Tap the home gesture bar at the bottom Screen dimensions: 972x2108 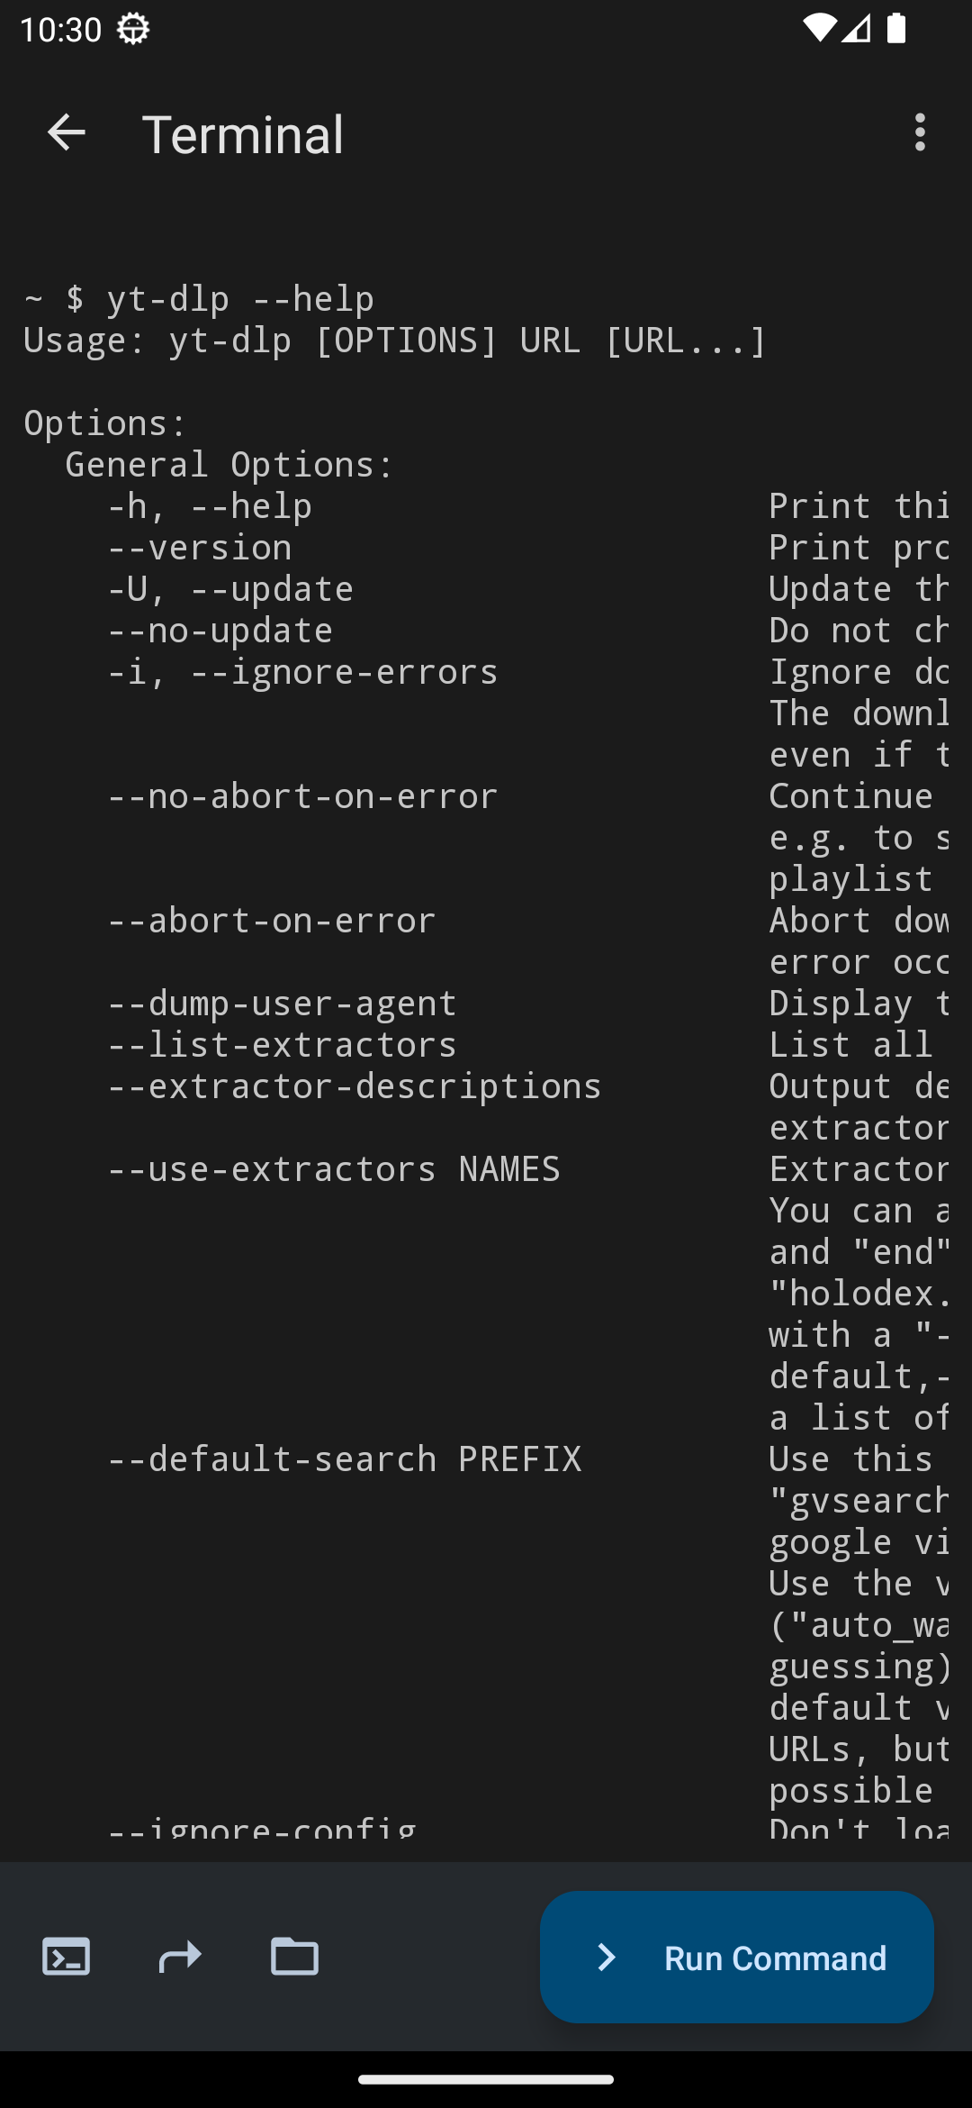486,2079
